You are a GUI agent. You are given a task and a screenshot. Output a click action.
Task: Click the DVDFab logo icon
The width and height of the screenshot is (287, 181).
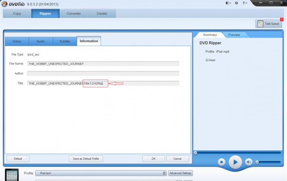(x=4, y=4)
